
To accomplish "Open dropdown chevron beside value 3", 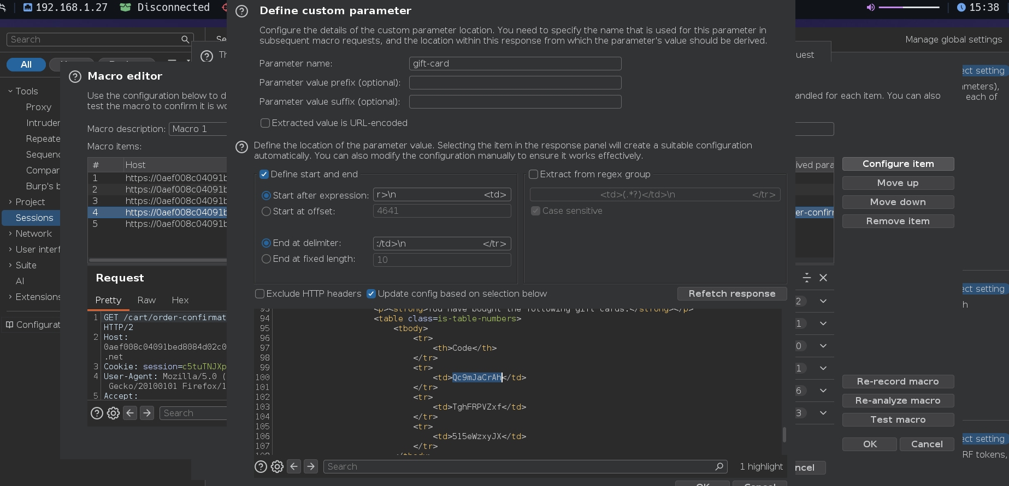I will click(823, 413).
